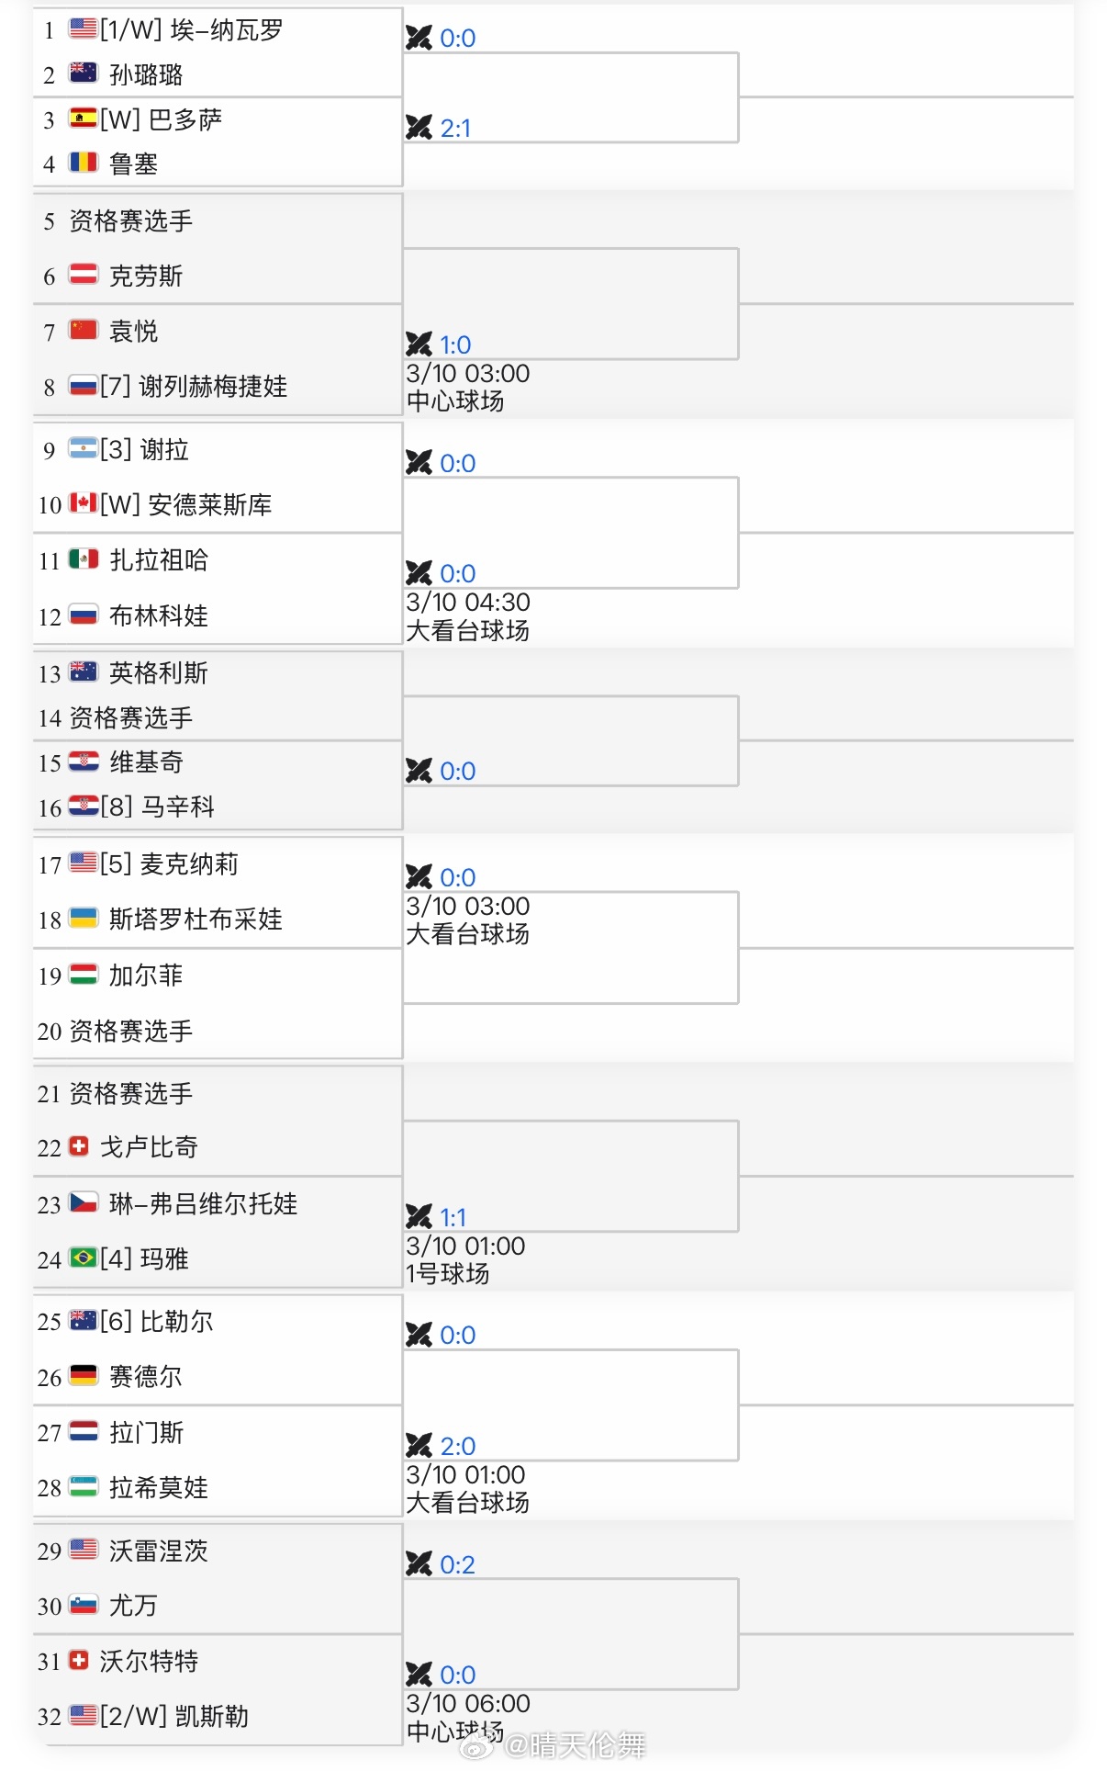Click the crossed rackets icon beside 0:2 score
This screenshot has height=1771, width=1107.
click(419, 1564)
